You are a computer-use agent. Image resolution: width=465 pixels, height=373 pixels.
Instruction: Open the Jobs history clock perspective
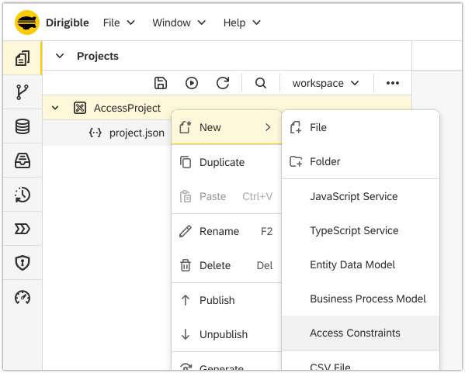pos(23,195)
